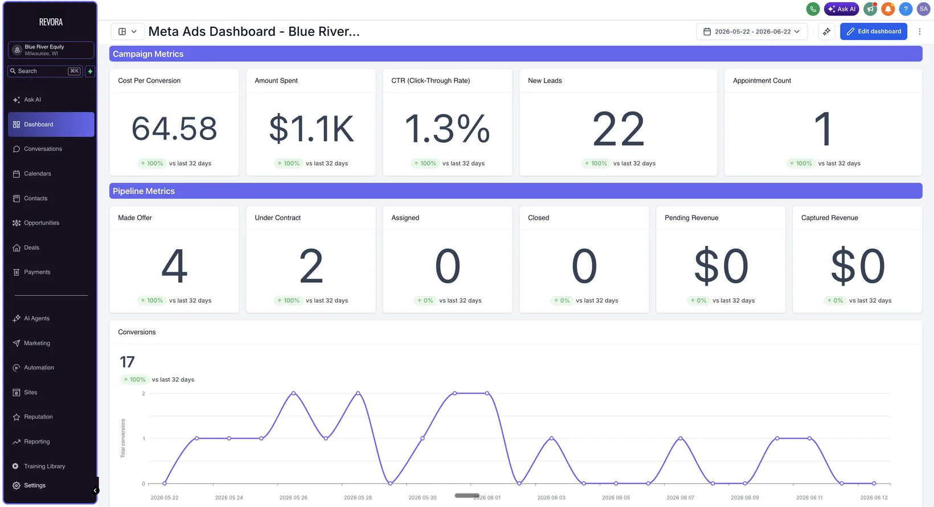Click the Cost Per Conversion value 64.58
934x507 pixels.
174,129
